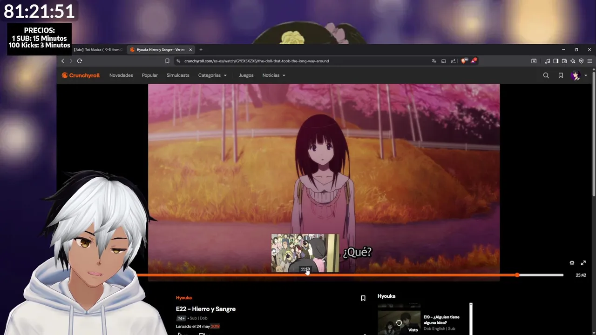This screenshot has width=596, height=335.
Task: Open Brave Rewards triangle icon
Action: [x=474, y=60]
